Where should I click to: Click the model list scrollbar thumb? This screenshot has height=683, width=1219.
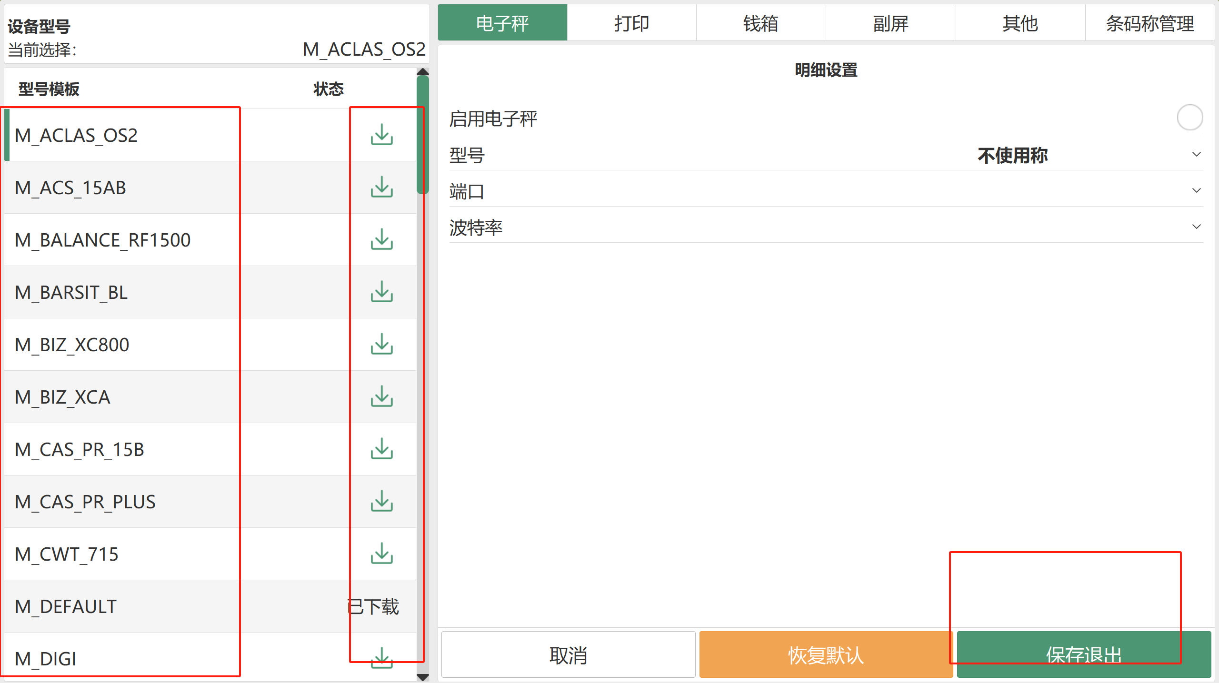[423, 135]
